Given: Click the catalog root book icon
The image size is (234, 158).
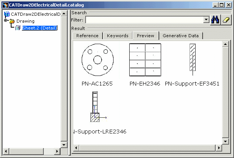Looking at the screenshot, I should 7,14.
